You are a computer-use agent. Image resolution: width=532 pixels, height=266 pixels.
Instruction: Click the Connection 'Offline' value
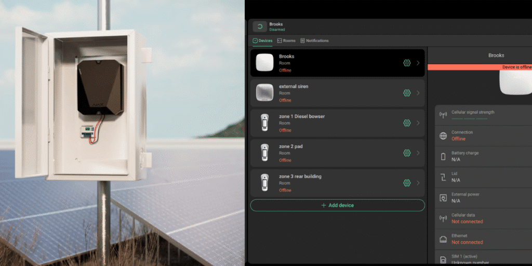click(x=458, y=139)
